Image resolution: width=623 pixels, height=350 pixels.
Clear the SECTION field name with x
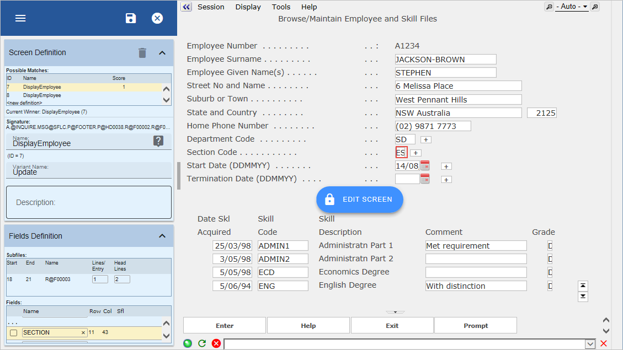tap(83, 332)
